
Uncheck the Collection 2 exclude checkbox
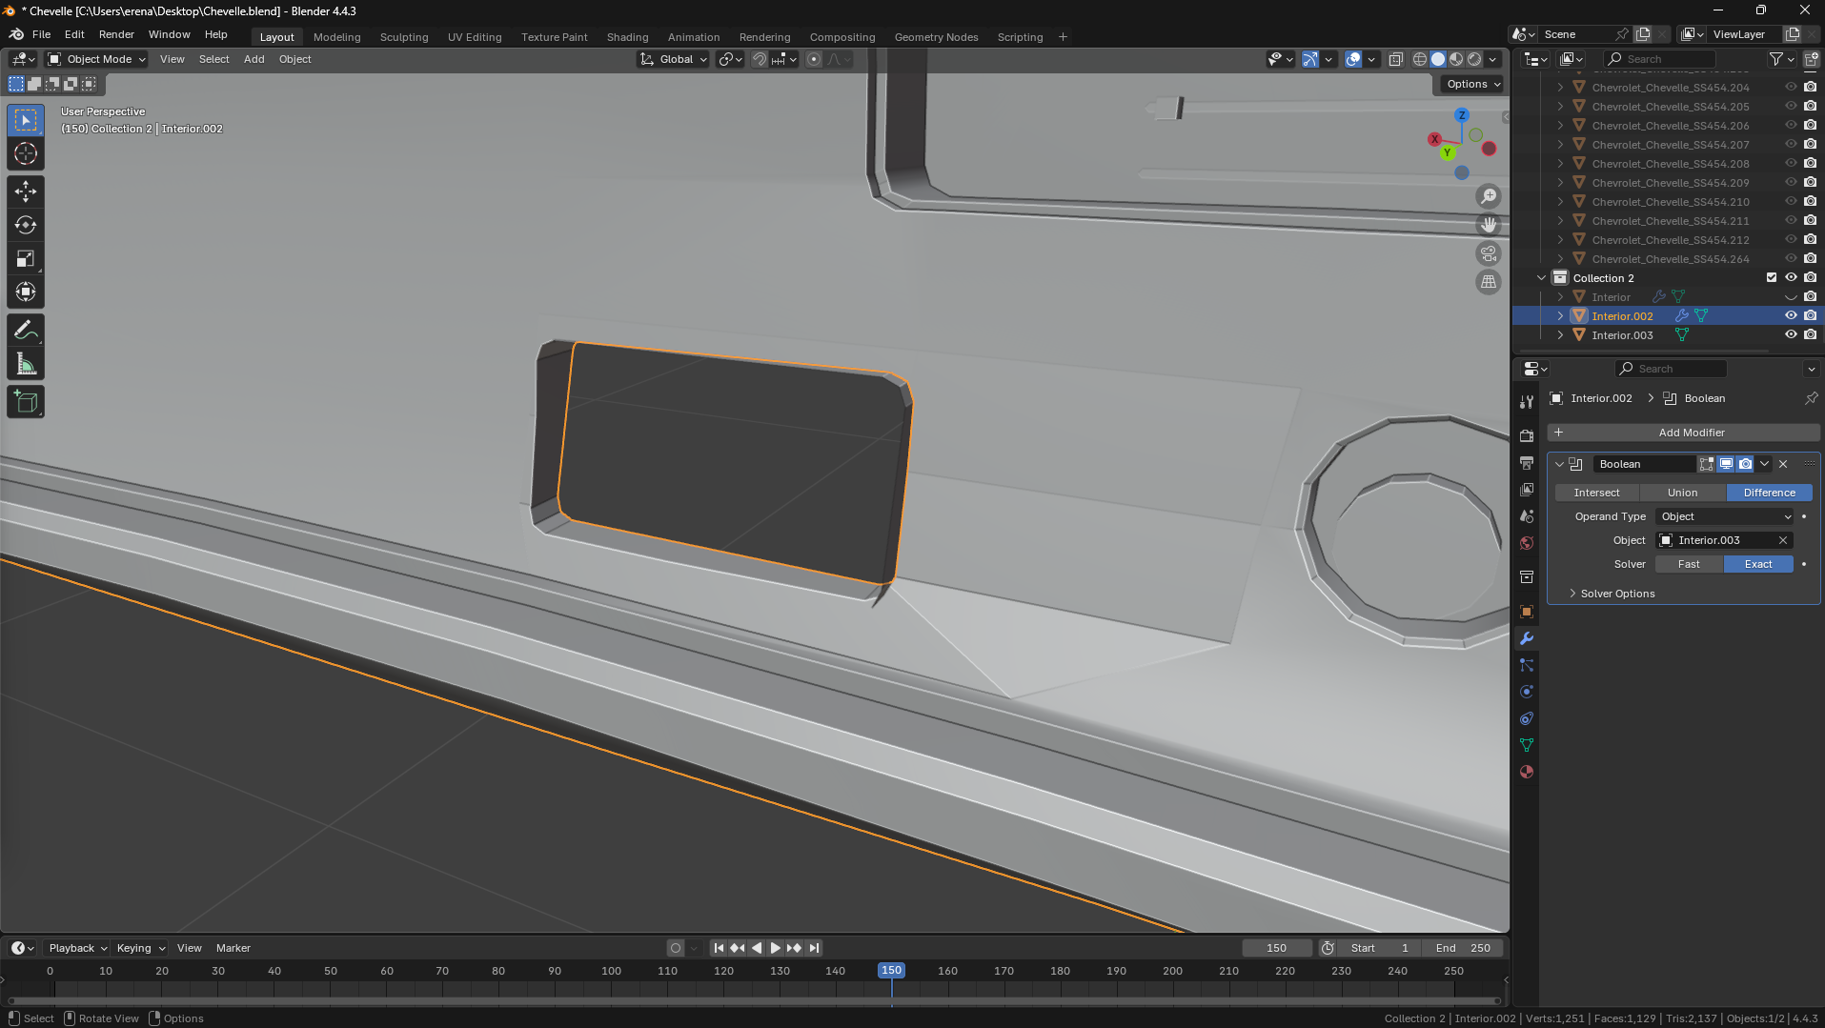1772,278
